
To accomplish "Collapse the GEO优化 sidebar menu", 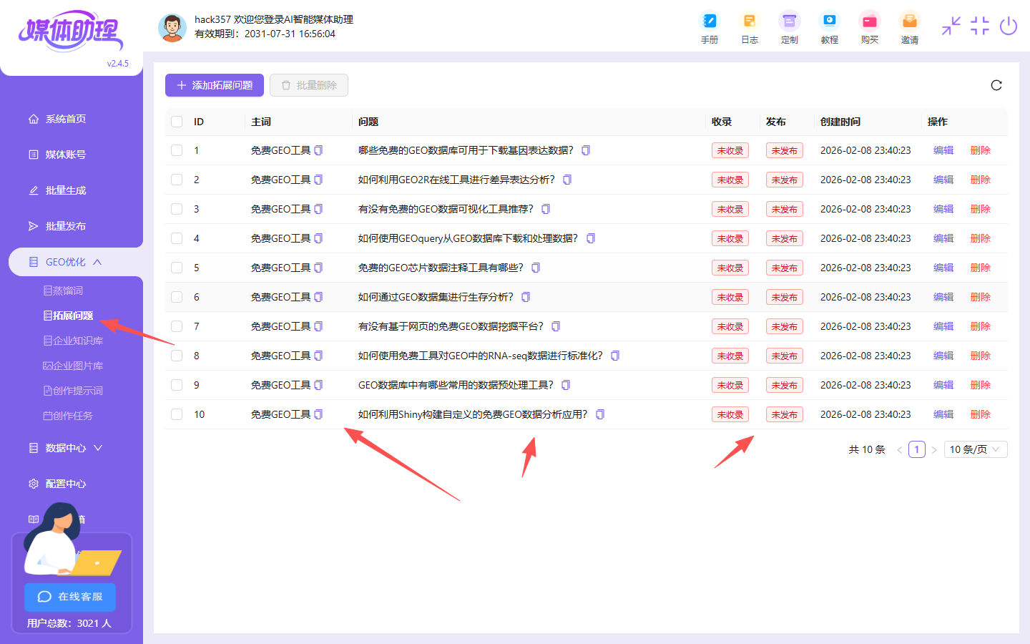I will point(75,262).
